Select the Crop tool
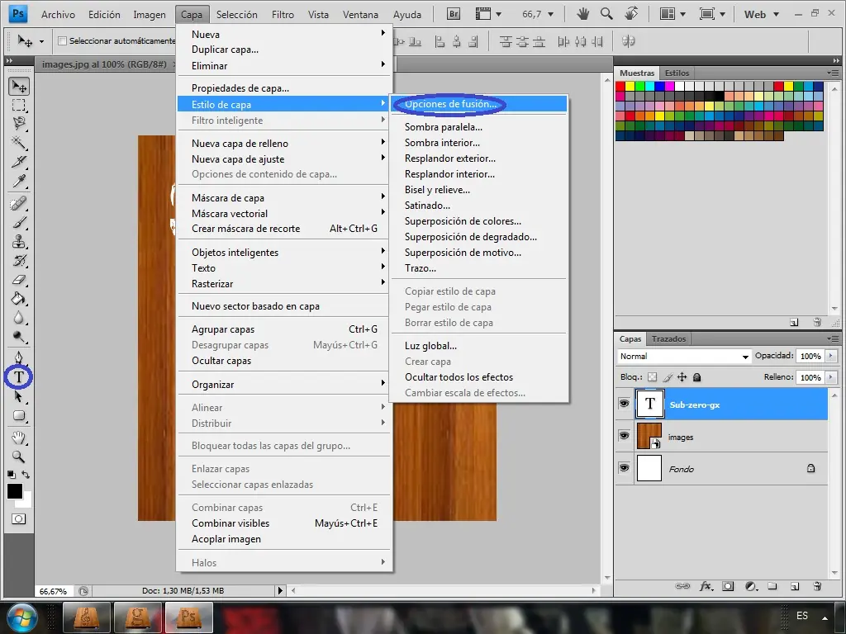The height and width of the screenshot is (634, 846). point(19,161)
